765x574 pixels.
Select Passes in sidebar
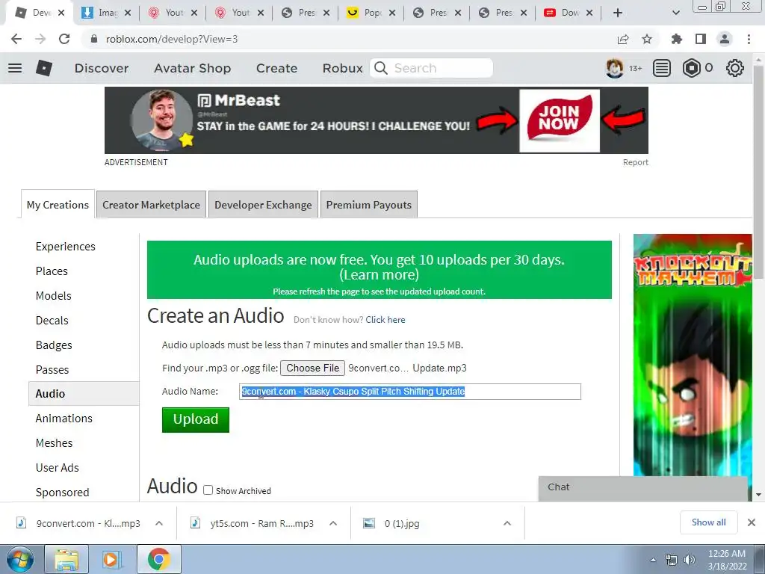point(52,369)
